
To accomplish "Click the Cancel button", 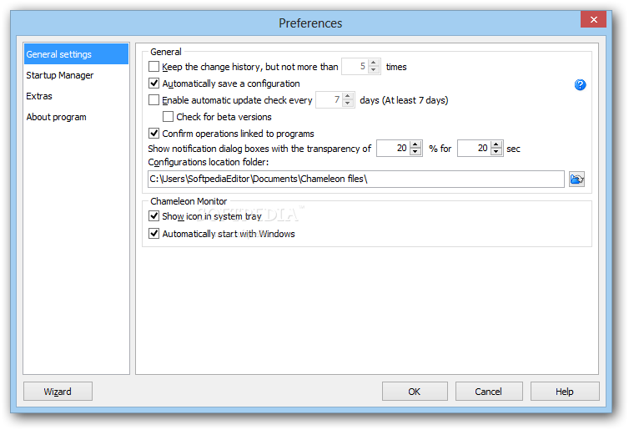I will pos(488,392).
